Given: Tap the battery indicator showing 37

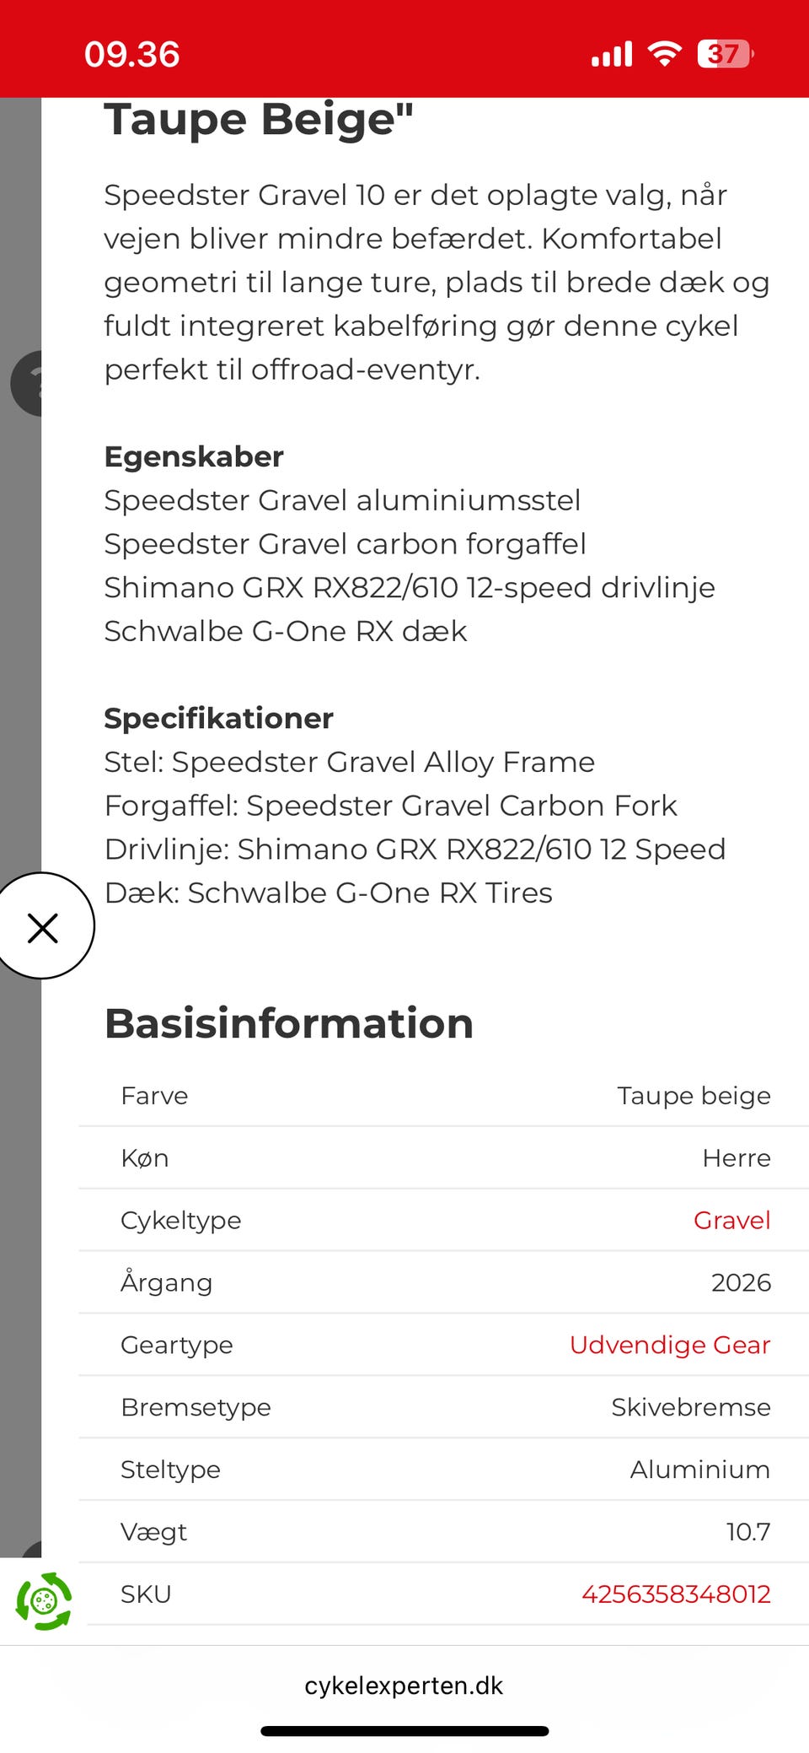Looking at the screenshot, I should [725, 54].
